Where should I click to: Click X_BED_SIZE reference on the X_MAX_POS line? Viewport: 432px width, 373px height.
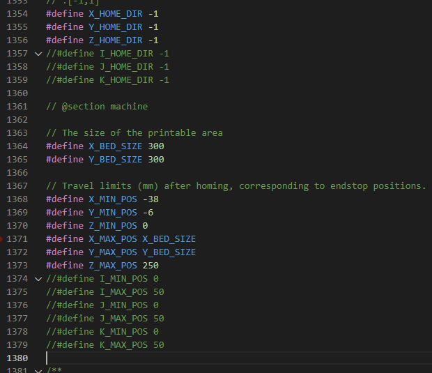coord(169,239)
